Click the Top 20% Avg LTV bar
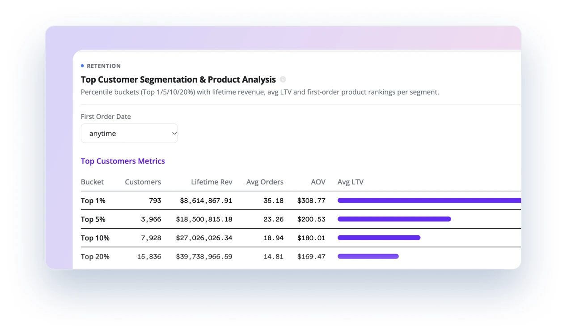Viewport: 567px width, 334px height. (368, 256)
